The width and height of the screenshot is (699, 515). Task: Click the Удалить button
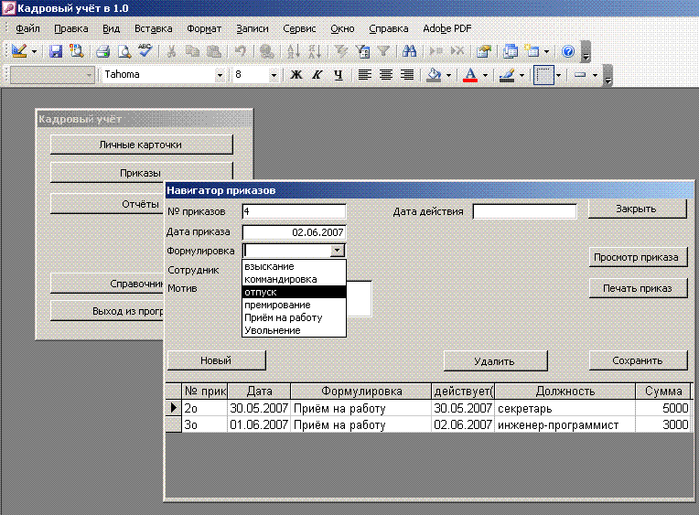coord(495,360)
